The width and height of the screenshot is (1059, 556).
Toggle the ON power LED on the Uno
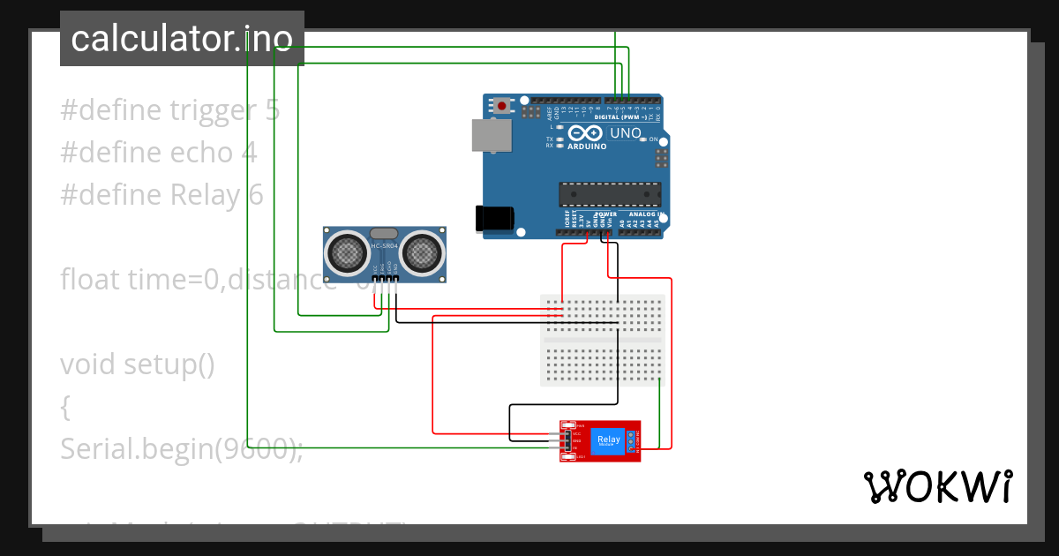tap(643, 139)
